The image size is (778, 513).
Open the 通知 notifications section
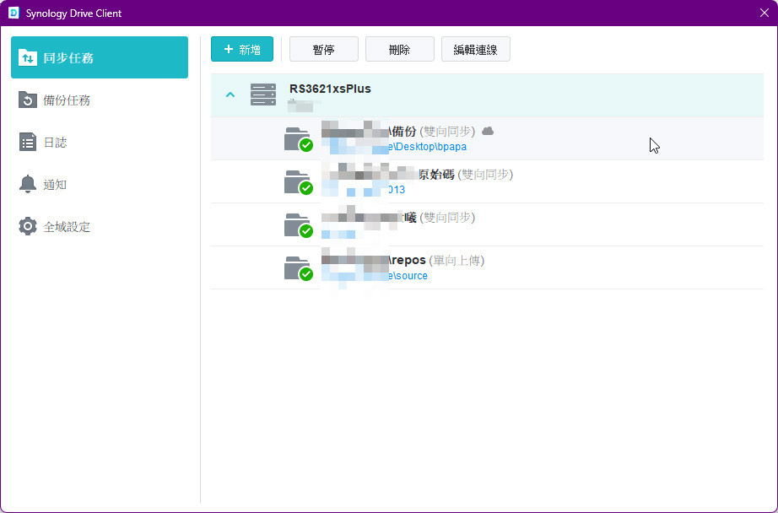tap(100, 185)
